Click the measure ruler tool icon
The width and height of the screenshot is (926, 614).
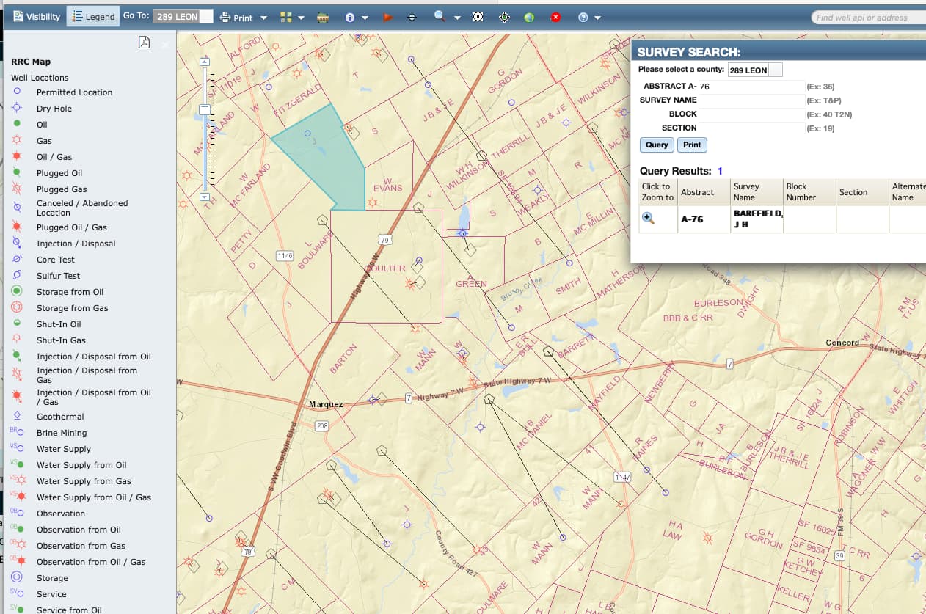(322, 17)
